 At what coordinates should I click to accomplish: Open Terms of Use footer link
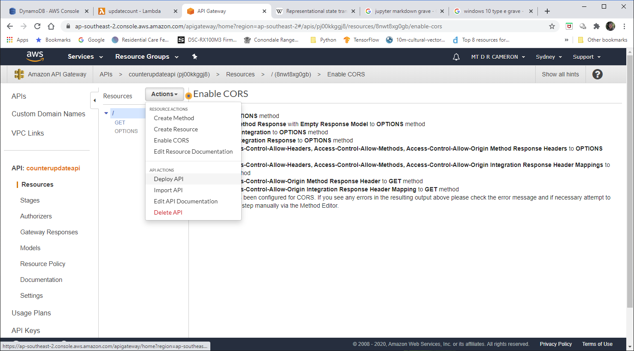(x=597, y=344)
